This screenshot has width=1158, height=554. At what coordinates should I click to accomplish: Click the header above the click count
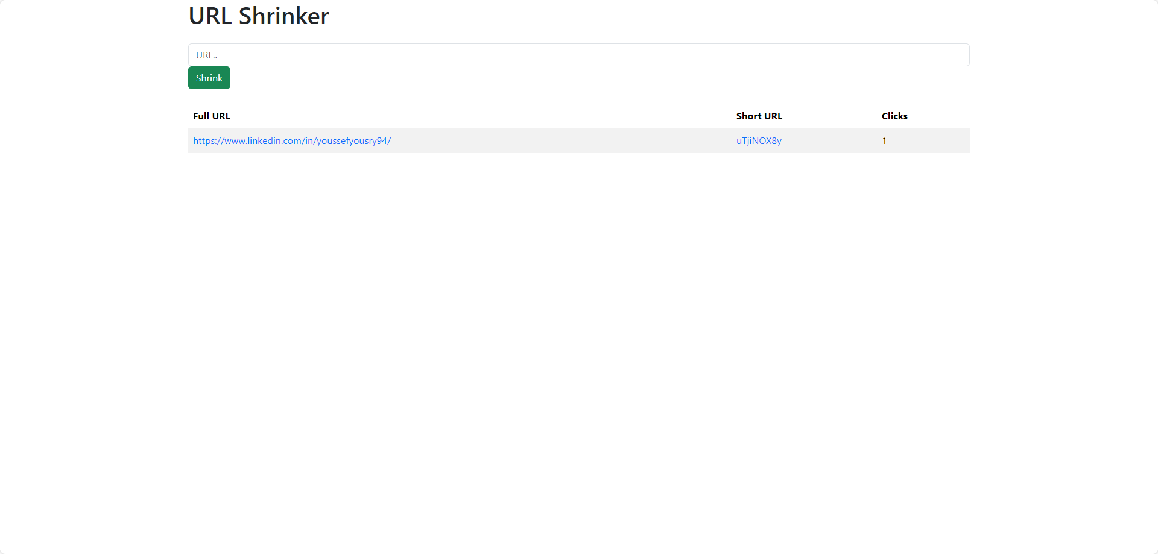(x=894, y=116)
